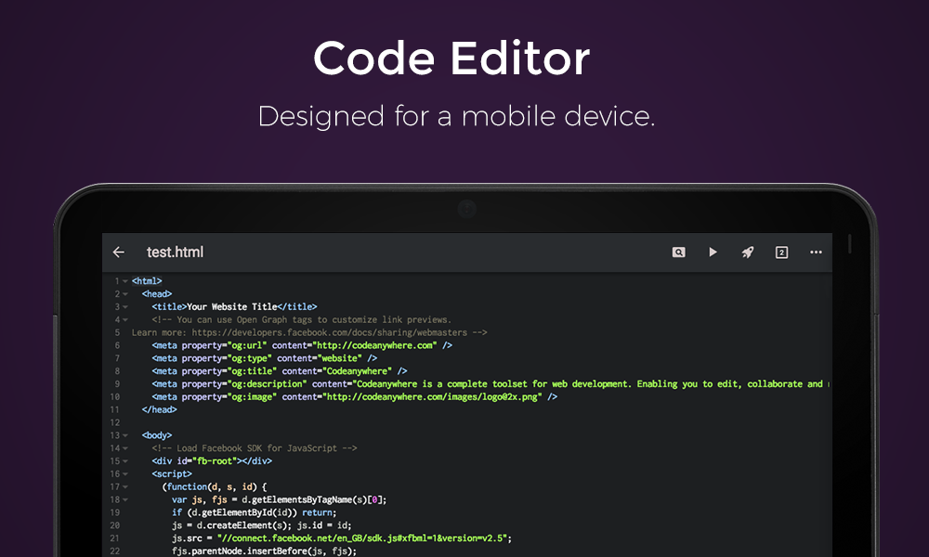The width and height of the screenshot is (929, 557).
Task: Fold the head section on line 2
Action: click(125, 294)
